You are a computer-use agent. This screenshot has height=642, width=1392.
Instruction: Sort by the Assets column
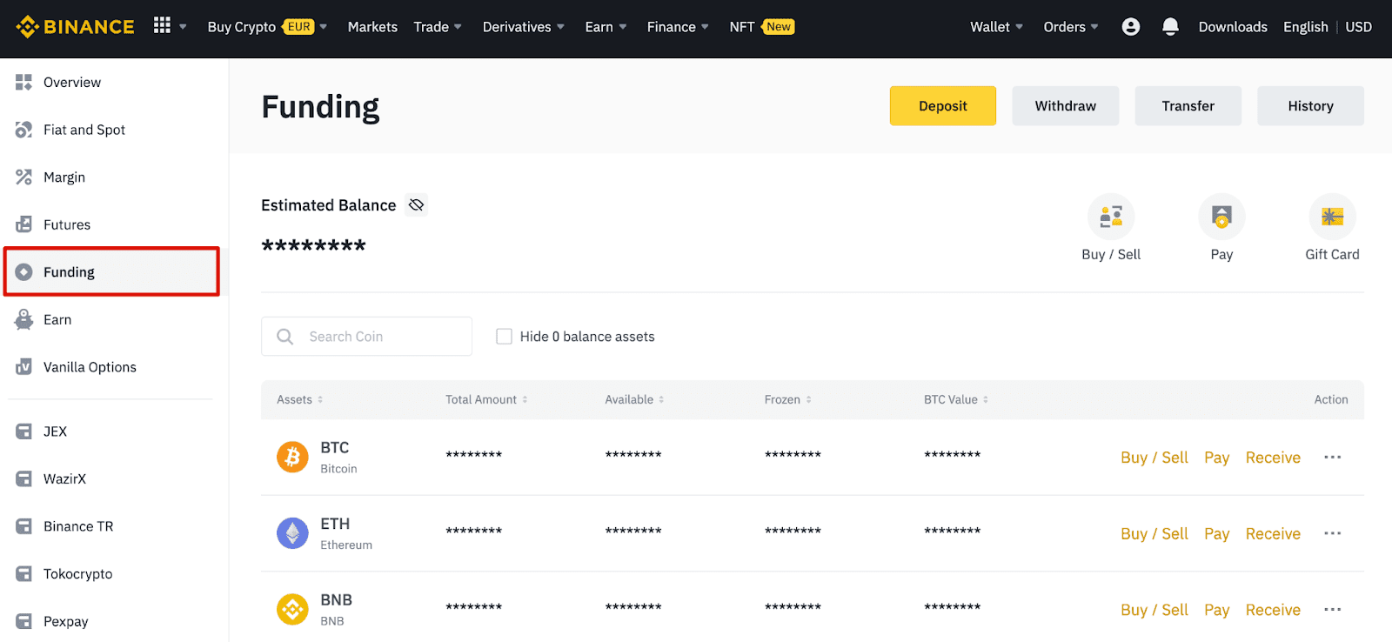300,400
